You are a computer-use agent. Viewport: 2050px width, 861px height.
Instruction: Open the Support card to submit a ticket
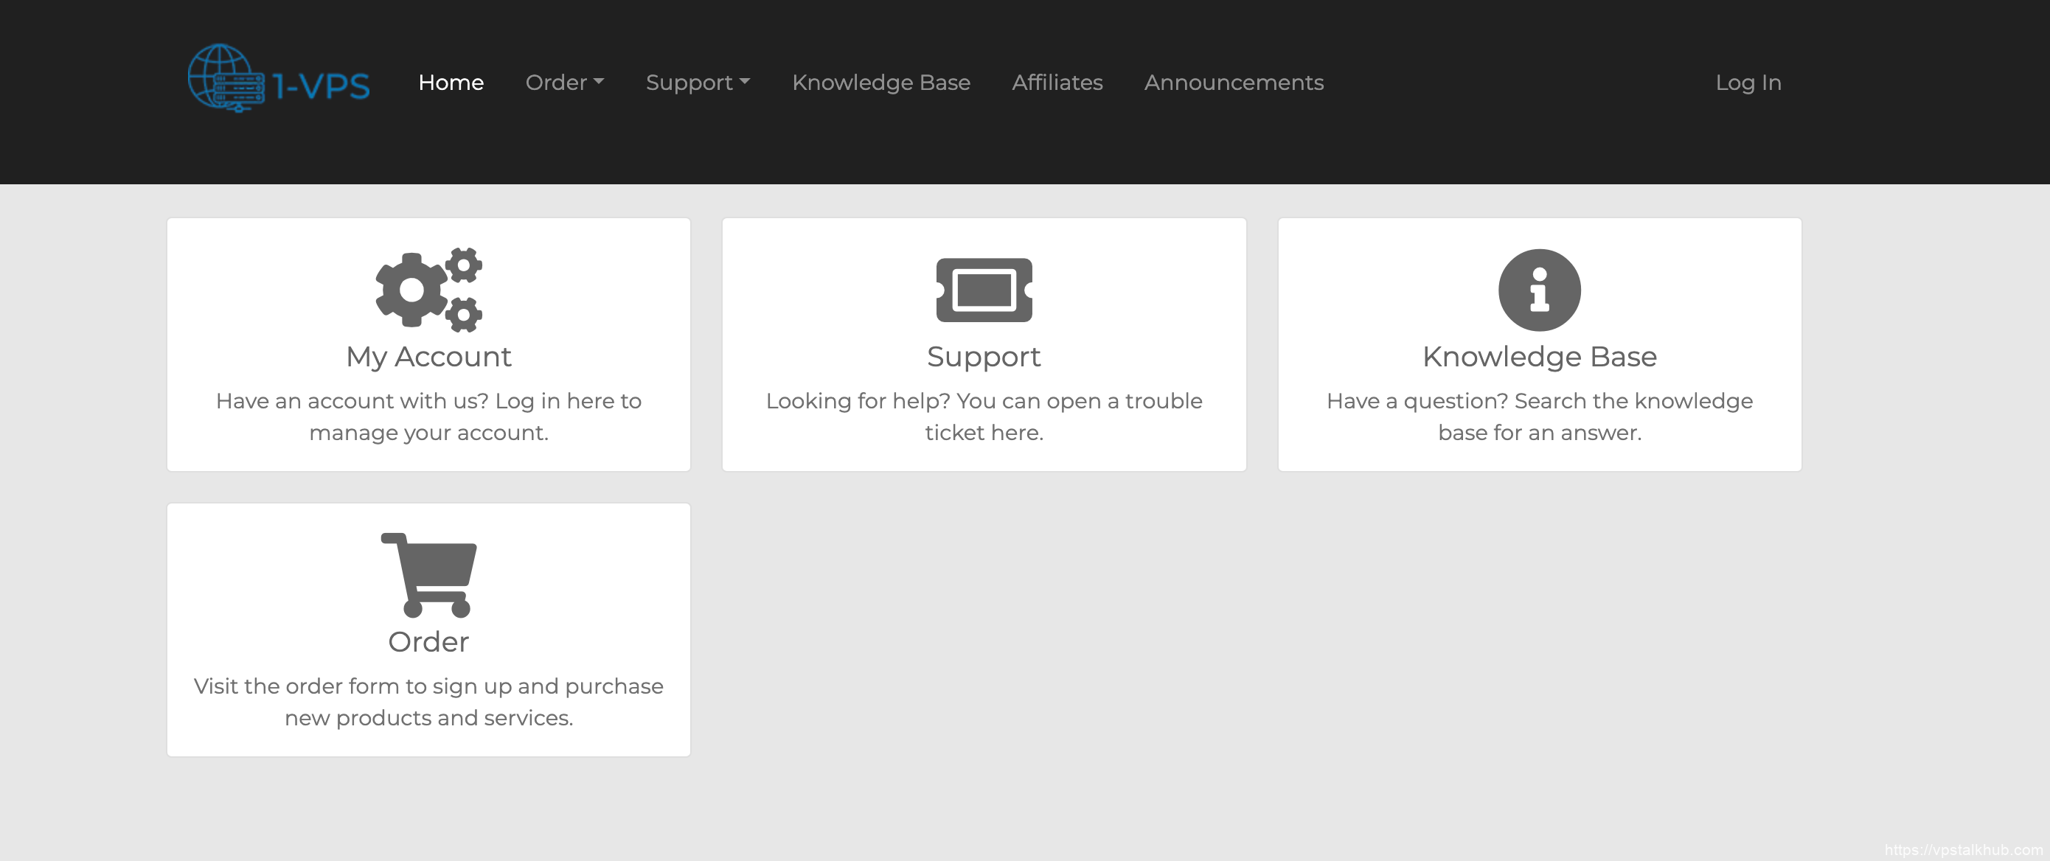984,342
